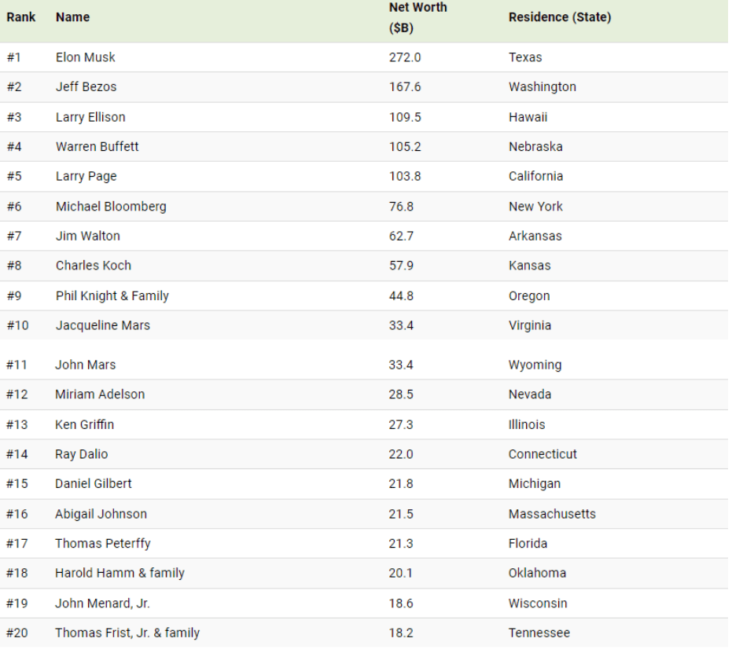
Task: Click Charles Koch in the list
Action: point(93,266)
